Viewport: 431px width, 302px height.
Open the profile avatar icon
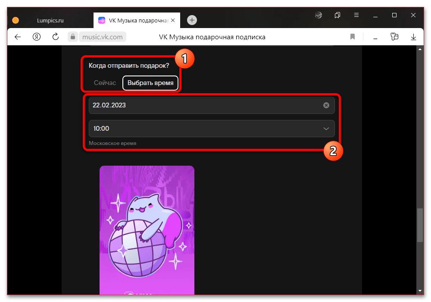point(319,15)
